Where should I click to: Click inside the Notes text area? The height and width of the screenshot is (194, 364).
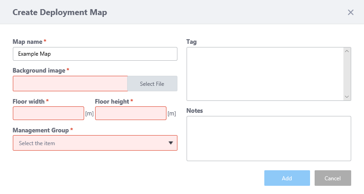point(268,138)
